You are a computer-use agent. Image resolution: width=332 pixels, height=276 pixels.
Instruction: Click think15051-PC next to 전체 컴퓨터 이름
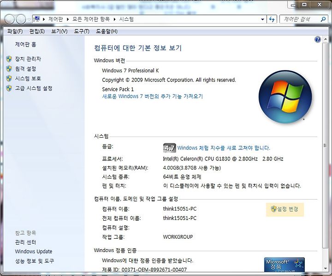[x=180, y=218]
